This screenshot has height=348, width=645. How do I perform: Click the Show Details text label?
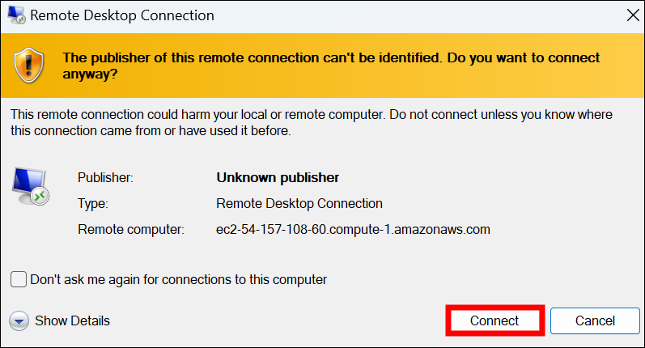click(72, 321)
